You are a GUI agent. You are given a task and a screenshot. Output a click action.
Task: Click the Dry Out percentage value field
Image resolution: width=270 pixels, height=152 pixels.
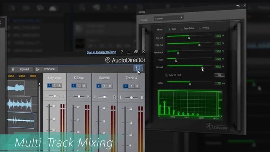tap(218, 35)
